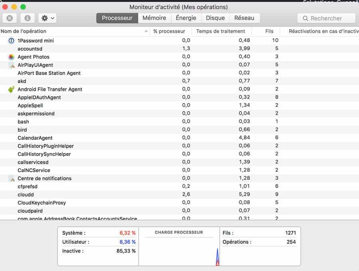This screenshot has height=271, width=359.
Task: Click the Android File Transfer Agent icon
Action: click(11, 89)
